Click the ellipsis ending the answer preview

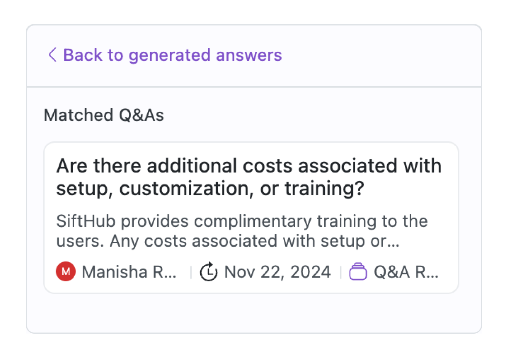coord(394,242)
